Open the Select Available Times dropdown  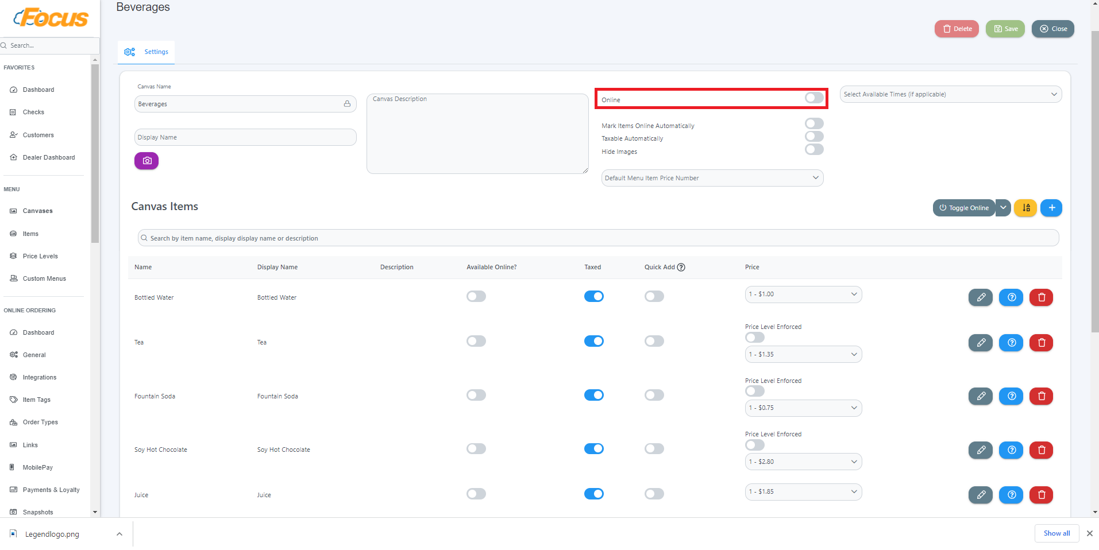click(x=950, y=94)
